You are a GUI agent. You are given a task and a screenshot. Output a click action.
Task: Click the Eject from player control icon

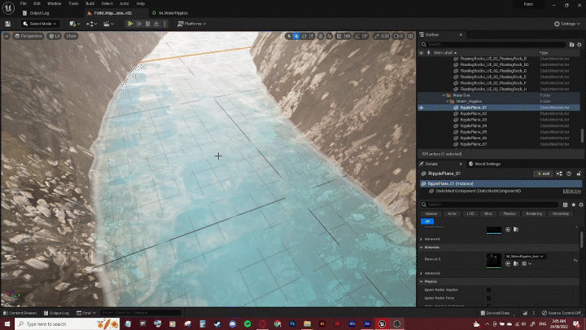coord(156,24)
